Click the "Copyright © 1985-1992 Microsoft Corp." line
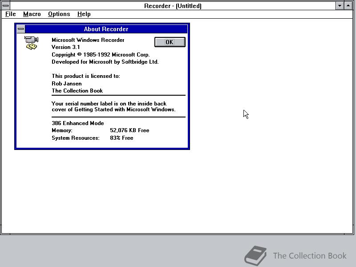The image size is (356, 267). [x=101, y=55]
